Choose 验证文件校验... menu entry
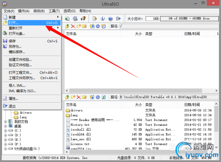 click(31, 65)
